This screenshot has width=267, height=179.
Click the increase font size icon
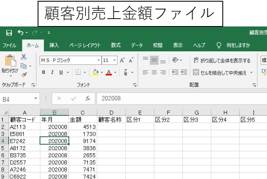point(122,60)
